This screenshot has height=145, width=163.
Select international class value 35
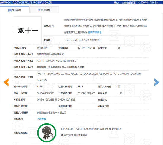pos(119,48)
